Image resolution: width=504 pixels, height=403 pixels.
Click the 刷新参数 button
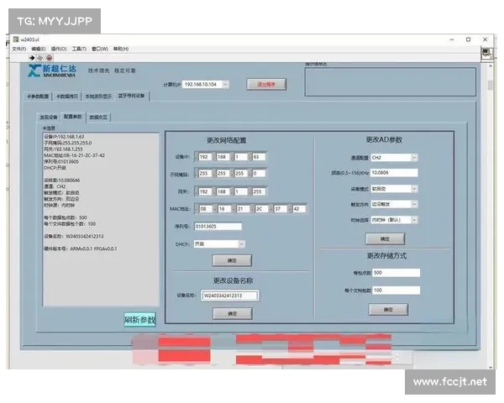tap(139, 320)
